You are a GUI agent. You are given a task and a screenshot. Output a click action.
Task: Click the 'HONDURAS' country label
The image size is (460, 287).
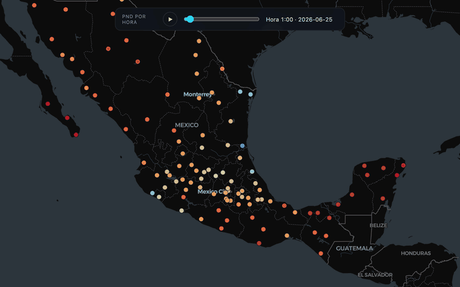coord(416,253)
